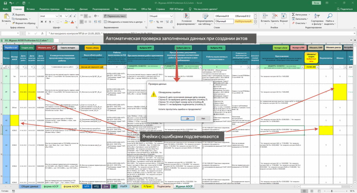The width and height of the screenshot is (357, 193).
Task: Switch to the Формулы ribbon tab
Action: (x=69, y=9)
